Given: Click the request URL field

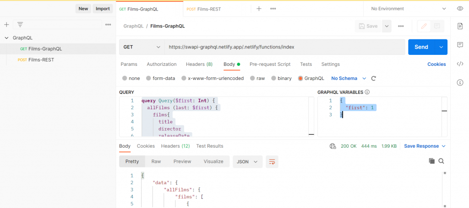Looking at the screenshot, I should click(x=285, y=47).
